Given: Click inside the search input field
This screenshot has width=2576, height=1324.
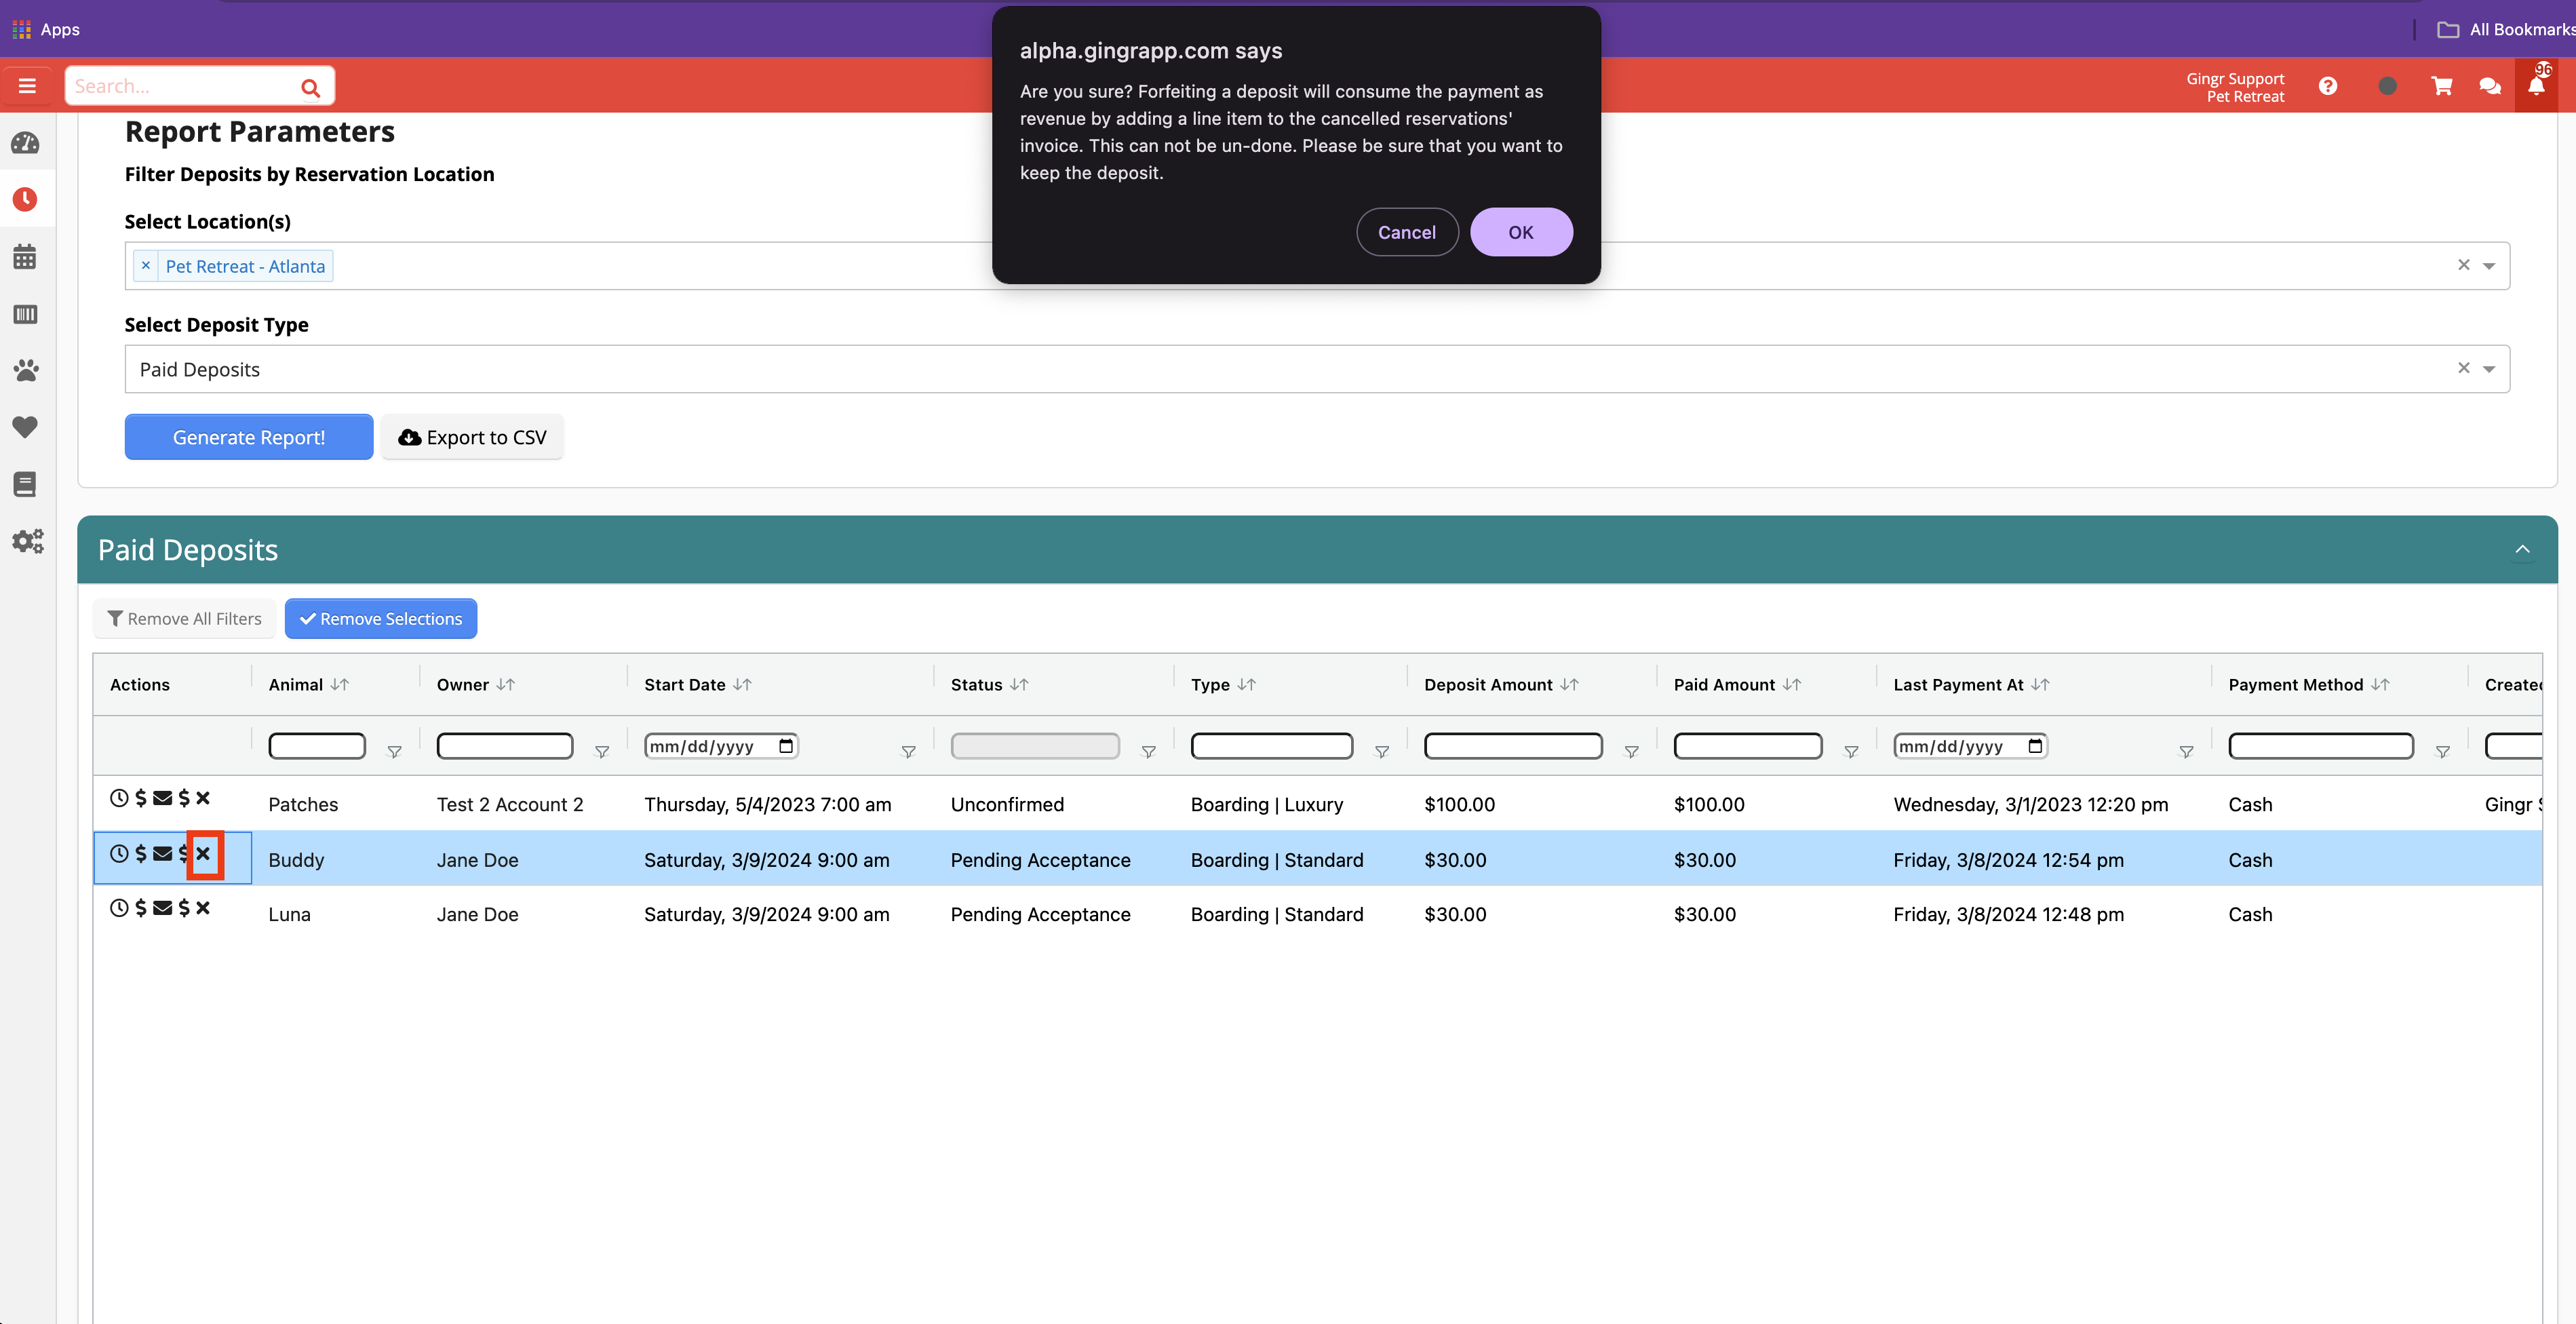Looking at the screenshot, I should pyautogui.click(x=180, y=85).
